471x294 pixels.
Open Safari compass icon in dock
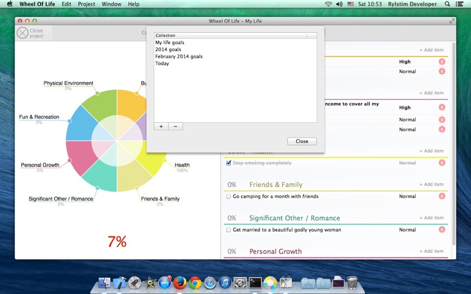point(210,283)
